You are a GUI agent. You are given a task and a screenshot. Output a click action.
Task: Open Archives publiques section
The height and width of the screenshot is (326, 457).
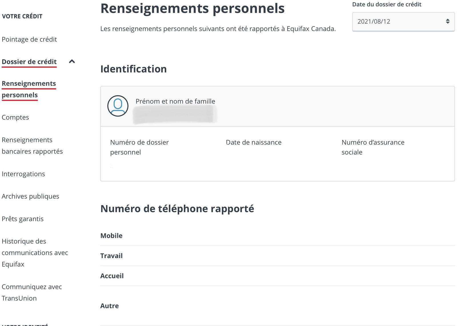click(x=30, y=196)
